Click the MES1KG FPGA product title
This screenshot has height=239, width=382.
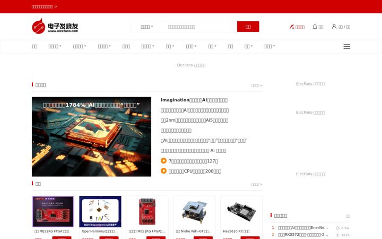[147, 231]
